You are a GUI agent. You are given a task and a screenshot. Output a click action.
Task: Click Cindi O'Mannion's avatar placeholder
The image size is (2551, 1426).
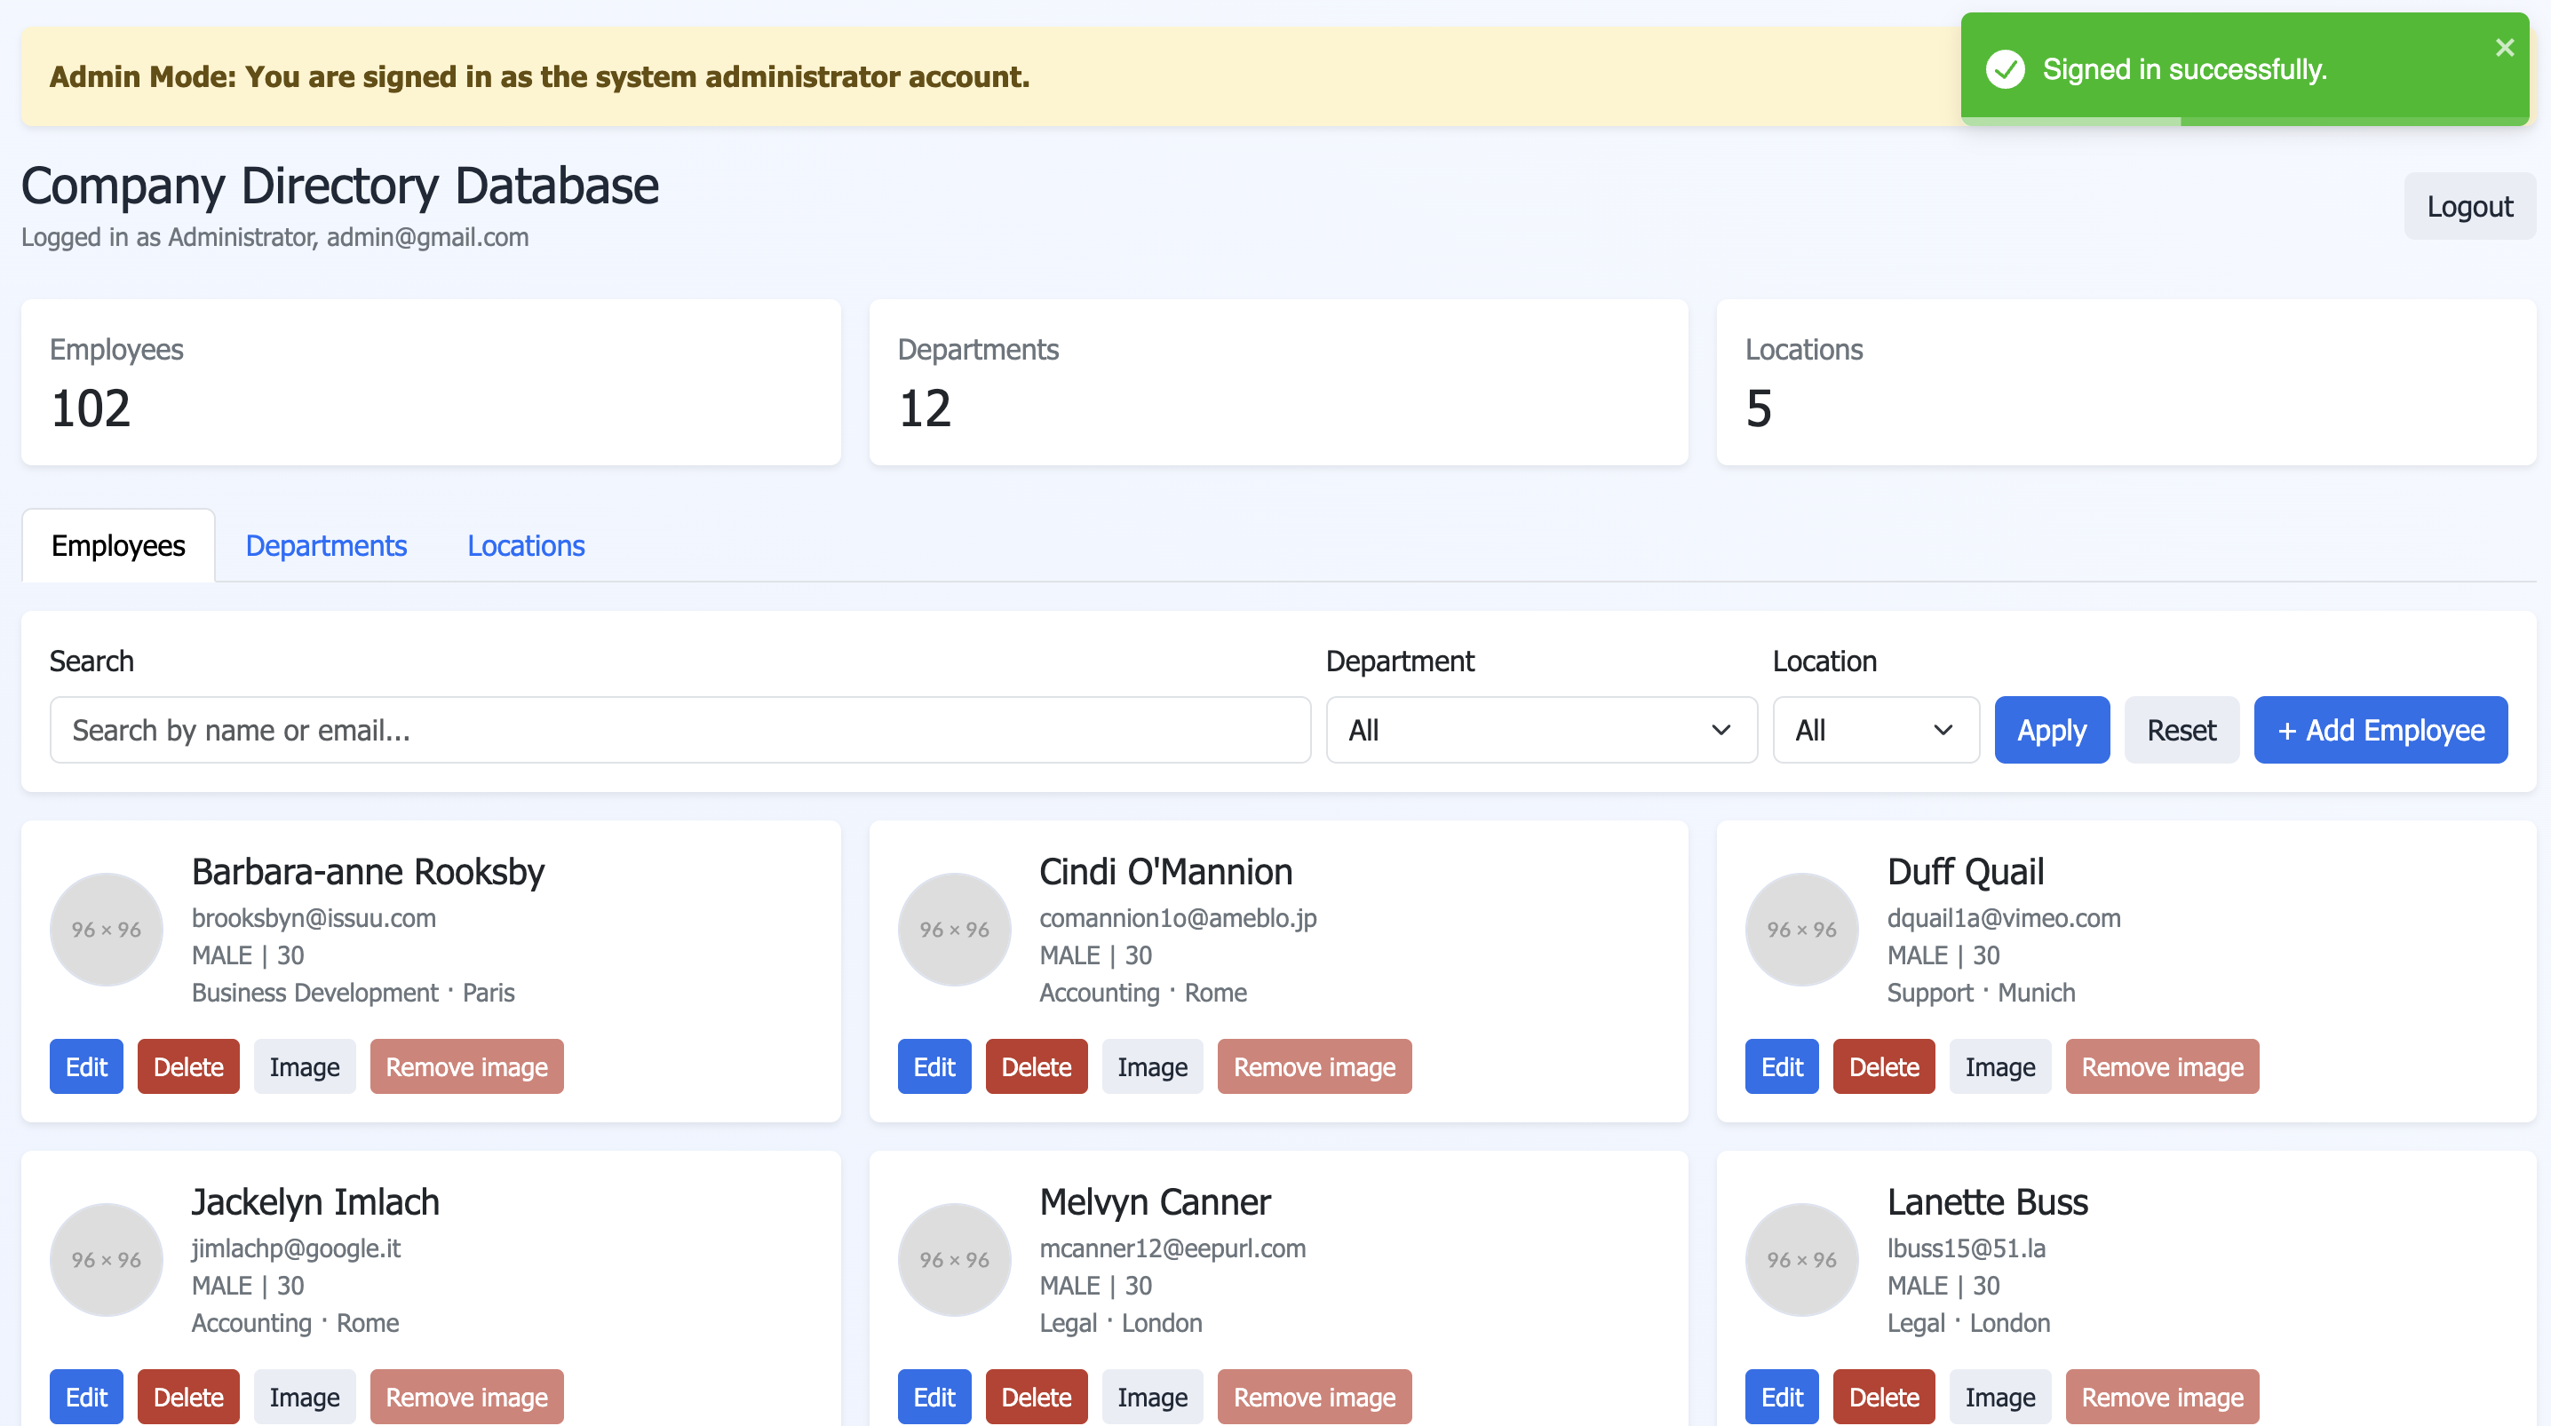[954, 929]
